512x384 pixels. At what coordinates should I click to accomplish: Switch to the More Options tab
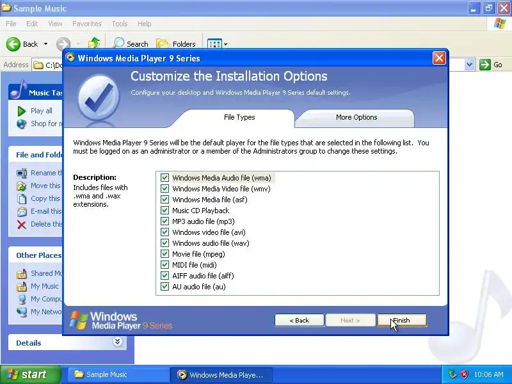tap(356, 117)
